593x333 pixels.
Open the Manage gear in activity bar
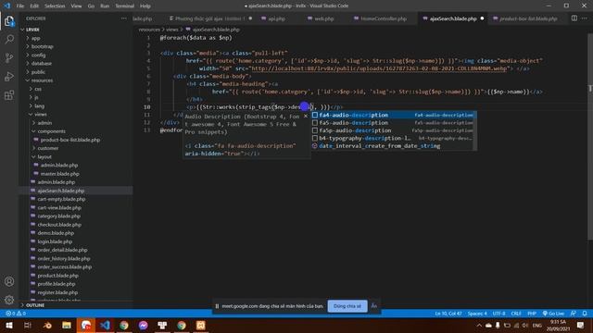9,300
